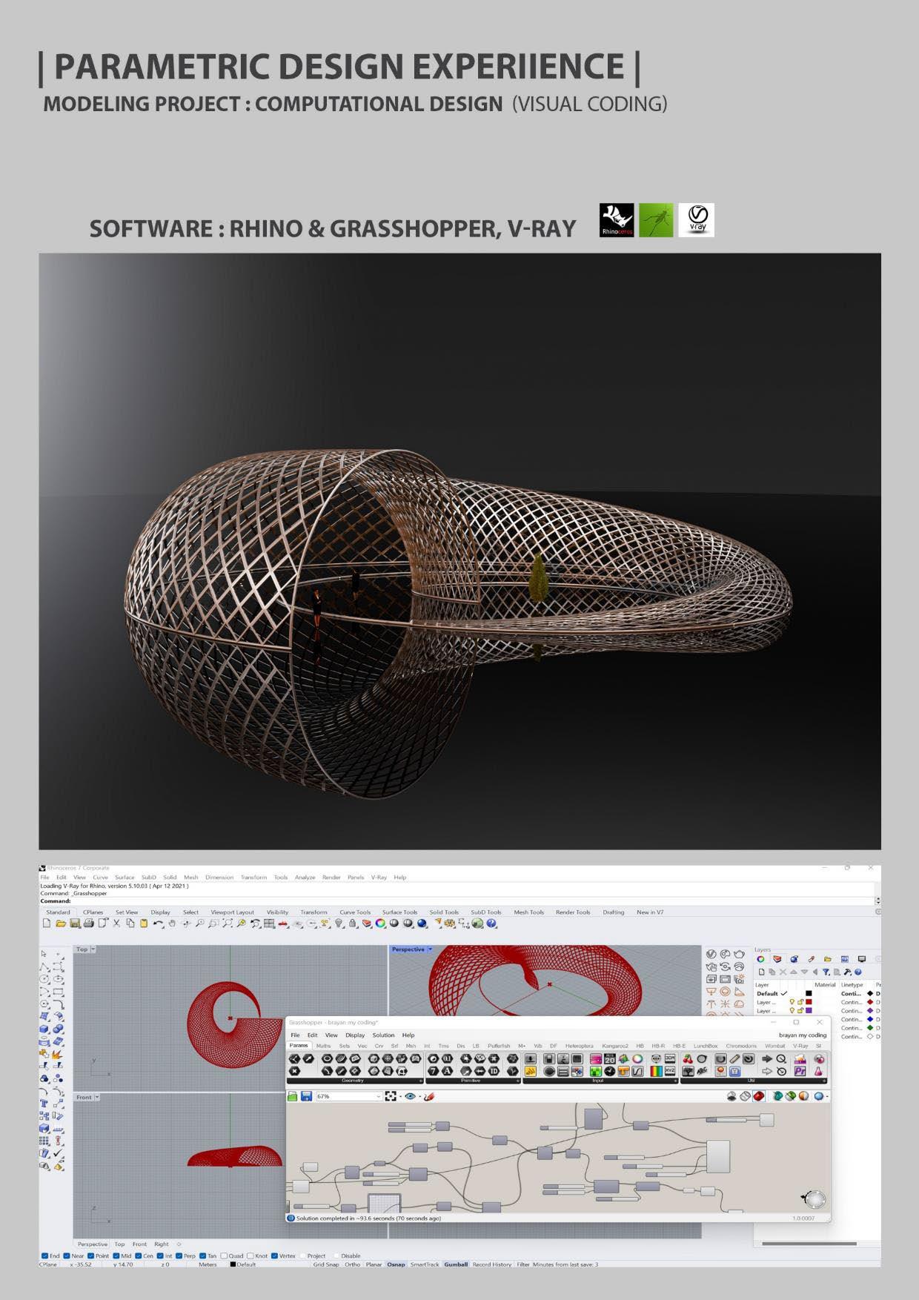This screenshot has height=1300, width=919.
Task: Click the Undo arrow icon in Rhino toolbar
Action: (x=157, y=923)
